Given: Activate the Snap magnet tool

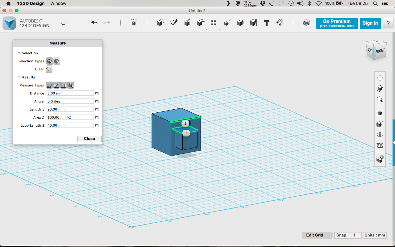Looking at the screenshot, I should click(280, 23).
